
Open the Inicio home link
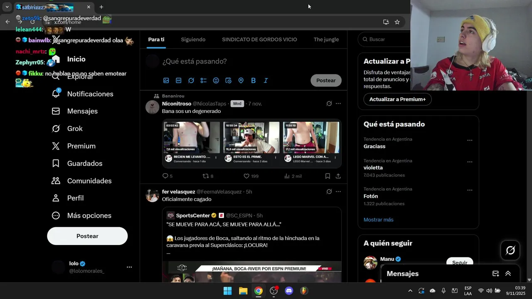tap(76, 59)
